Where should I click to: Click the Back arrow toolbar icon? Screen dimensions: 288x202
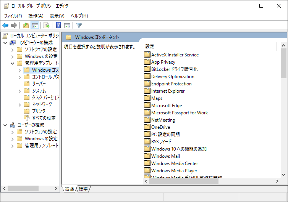(5, 25)
